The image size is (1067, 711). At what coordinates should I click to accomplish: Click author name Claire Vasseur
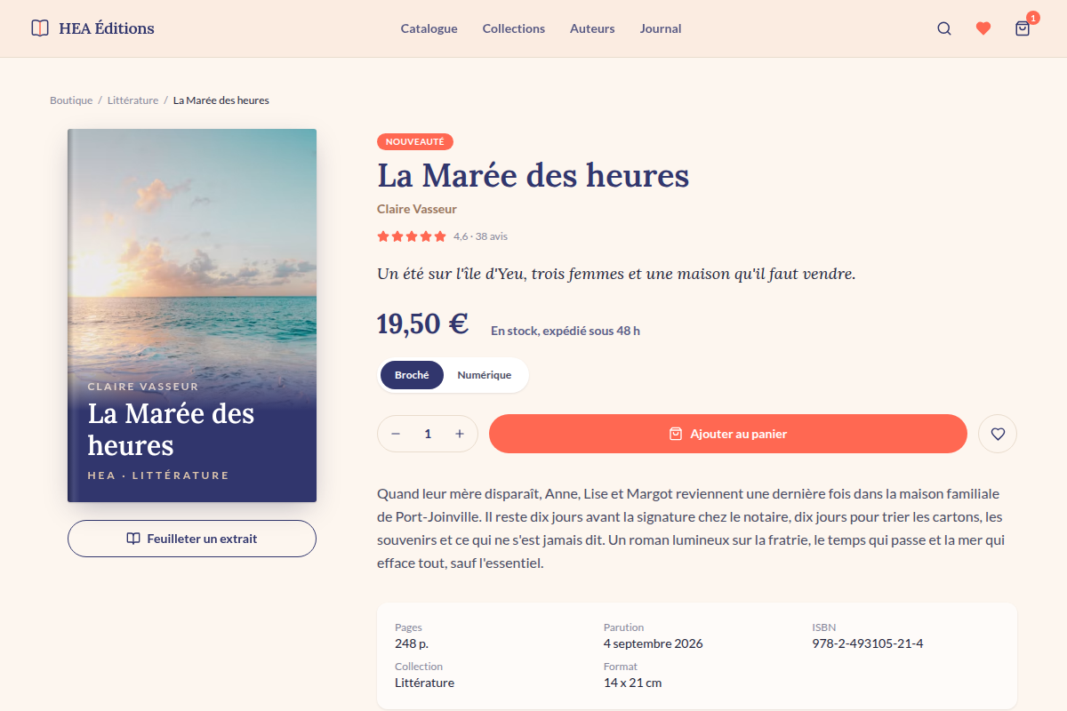click(x=417, y=209)
